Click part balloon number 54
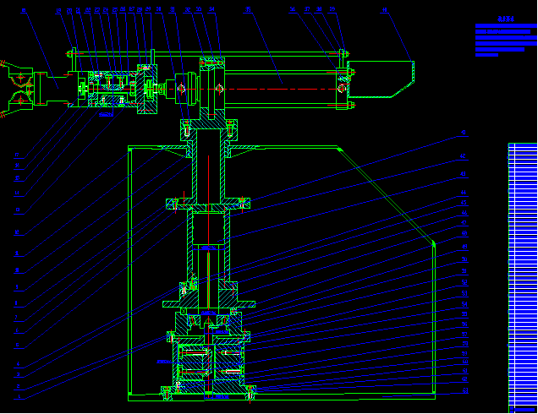Image resolution: width=538 pixels, height=414 pixels. [x=464, y=304]
